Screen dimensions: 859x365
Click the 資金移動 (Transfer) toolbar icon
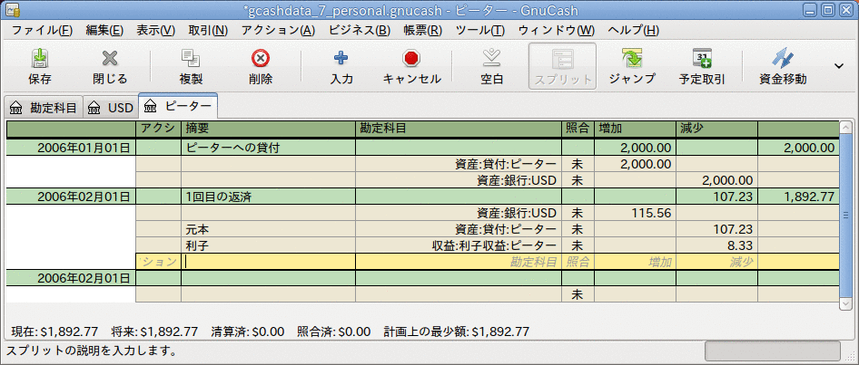782,67
